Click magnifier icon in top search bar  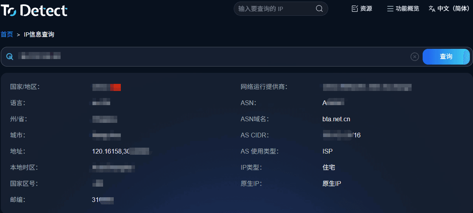click(319, 9)
